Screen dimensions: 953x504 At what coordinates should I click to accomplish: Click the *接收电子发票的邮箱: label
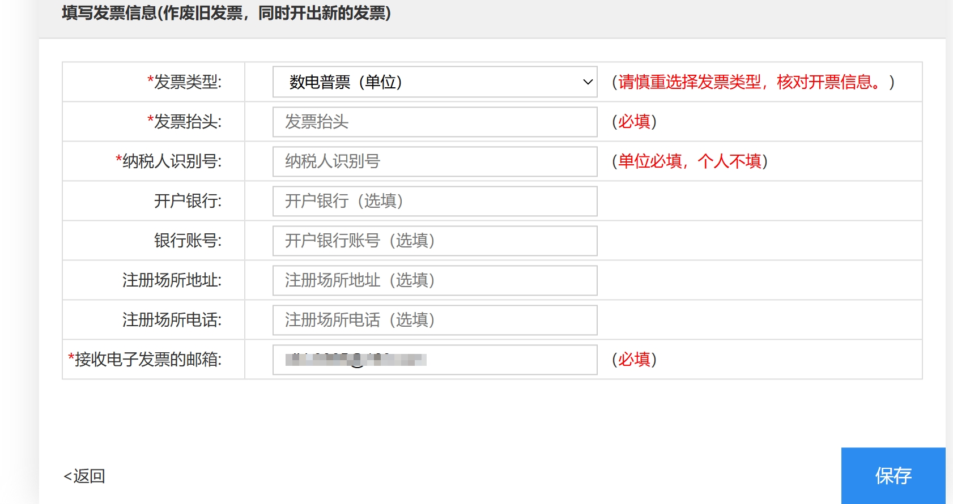click(144, 360)
